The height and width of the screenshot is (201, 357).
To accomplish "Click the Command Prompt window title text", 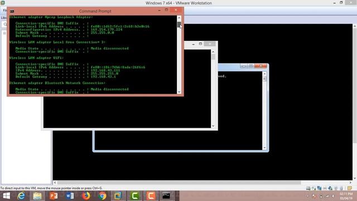I will [x=95, y=11].
